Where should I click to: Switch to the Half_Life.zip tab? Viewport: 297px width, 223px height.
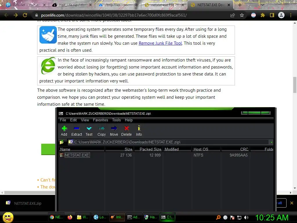point(72,5)
